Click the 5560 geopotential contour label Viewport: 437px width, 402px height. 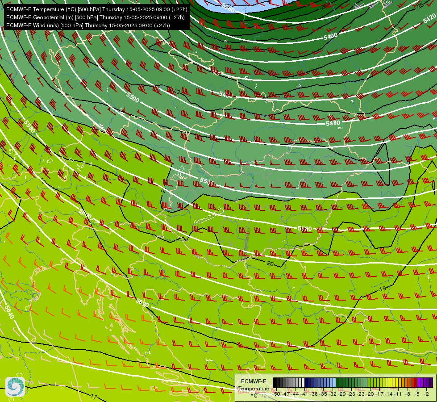click(304, 229)
